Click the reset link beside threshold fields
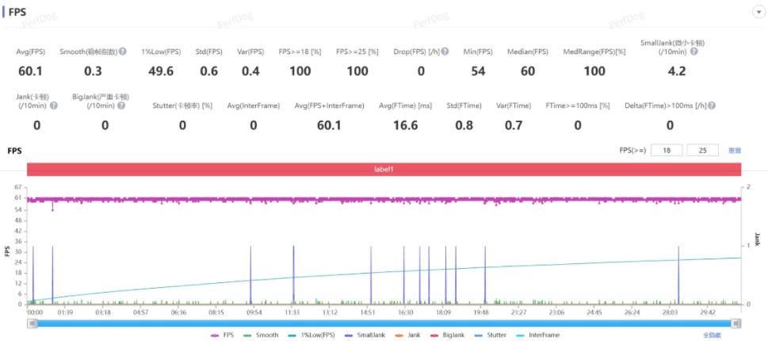This screenshot has height=341, width=768. (x=735, y=151)
